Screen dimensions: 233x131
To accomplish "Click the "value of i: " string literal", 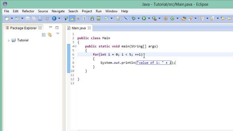I will pos(150,63).
